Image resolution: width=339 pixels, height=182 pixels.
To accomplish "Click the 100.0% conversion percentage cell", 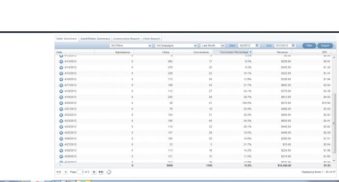I will pyautogui.click(x=247, y=103).
